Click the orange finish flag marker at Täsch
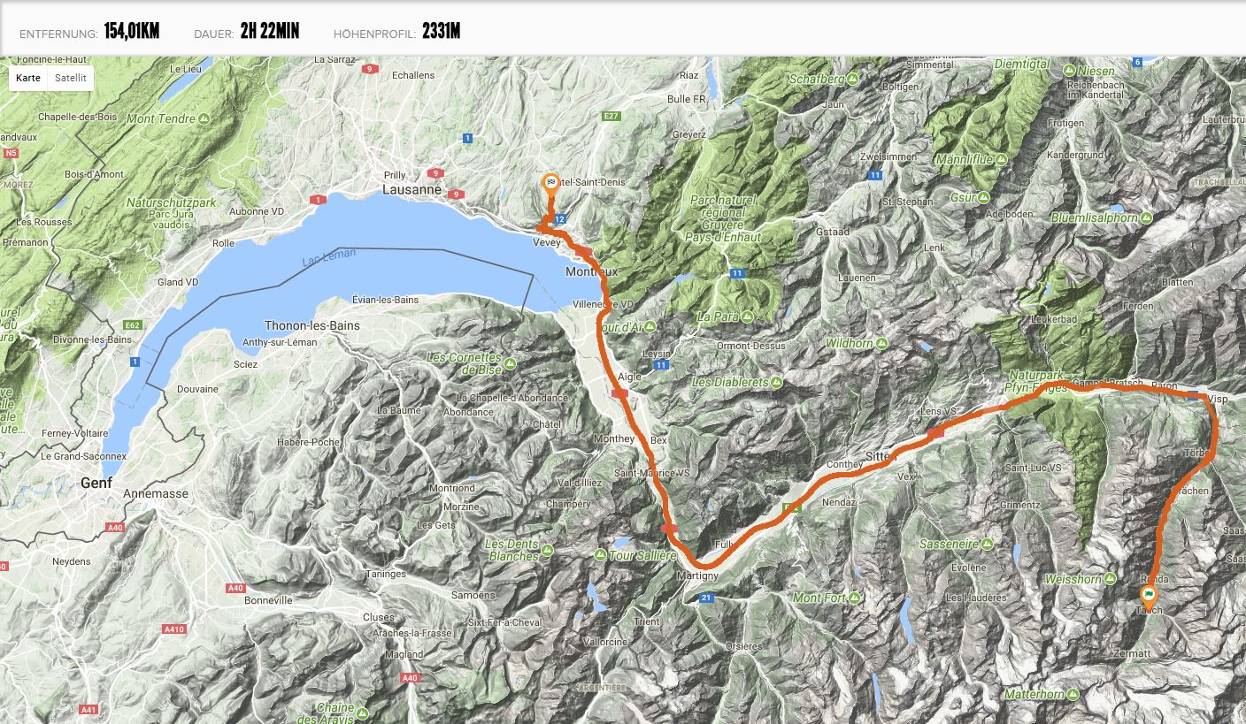 pyautogui.click(x=1149, y=596)
